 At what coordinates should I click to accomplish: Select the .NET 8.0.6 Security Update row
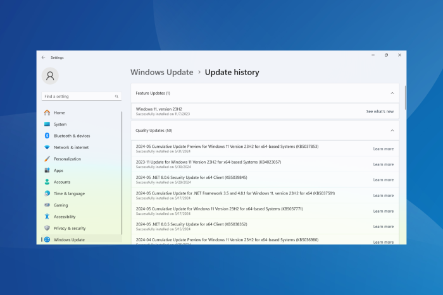[265, 179]
